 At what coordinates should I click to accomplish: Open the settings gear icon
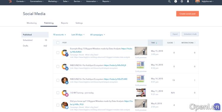(182, 1)
